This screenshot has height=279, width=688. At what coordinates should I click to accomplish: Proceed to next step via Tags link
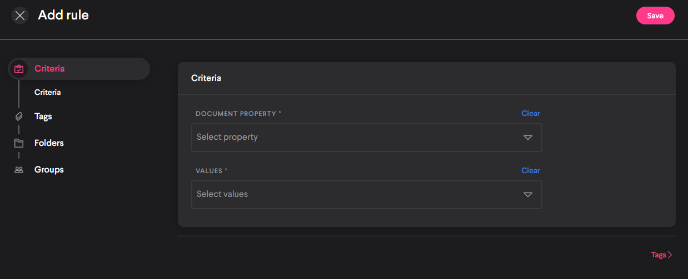(x=658, y=255)
